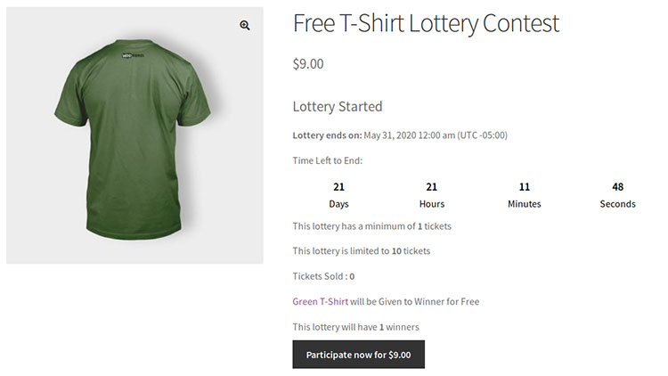Click the $9.00 product price

(308, 64)
